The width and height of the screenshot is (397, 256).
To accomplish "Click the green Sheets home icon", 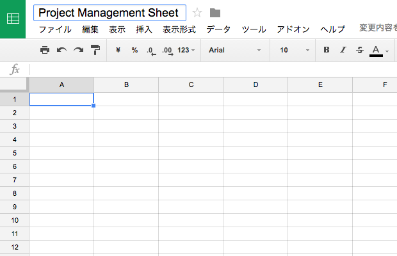I will pos(13,19).
